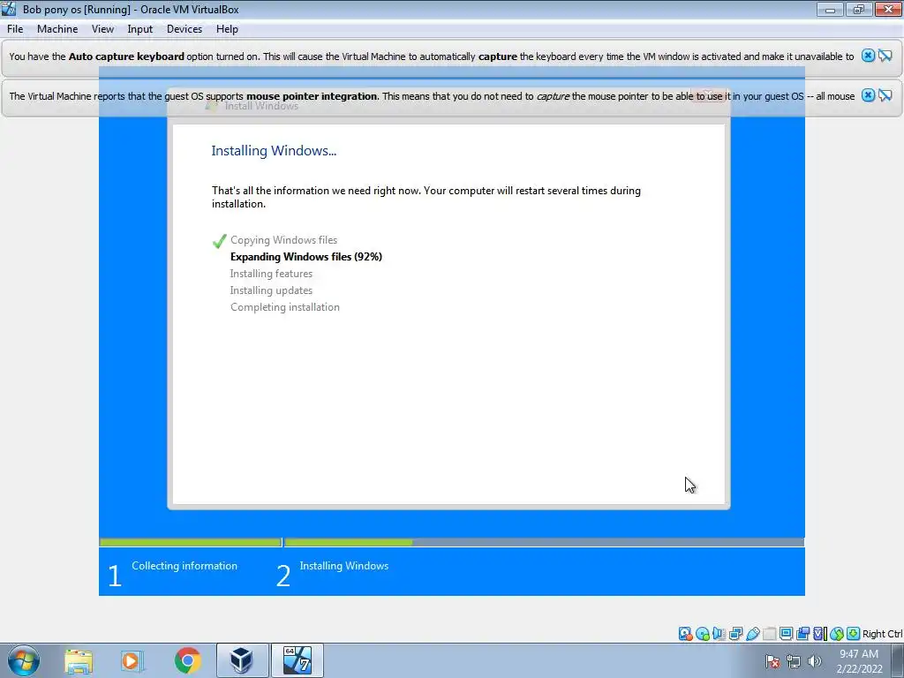Screen dimensions: 904x678
Task: Dismiss the Auto capture keyboard notification
Action: pyautogui.click(x=868, y=56)
